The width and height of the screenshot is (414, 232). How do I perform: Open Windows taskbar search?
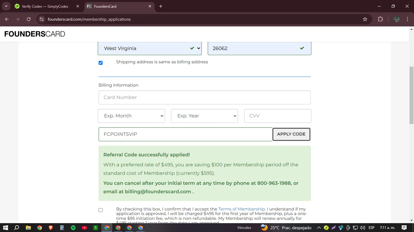point(17,228)
